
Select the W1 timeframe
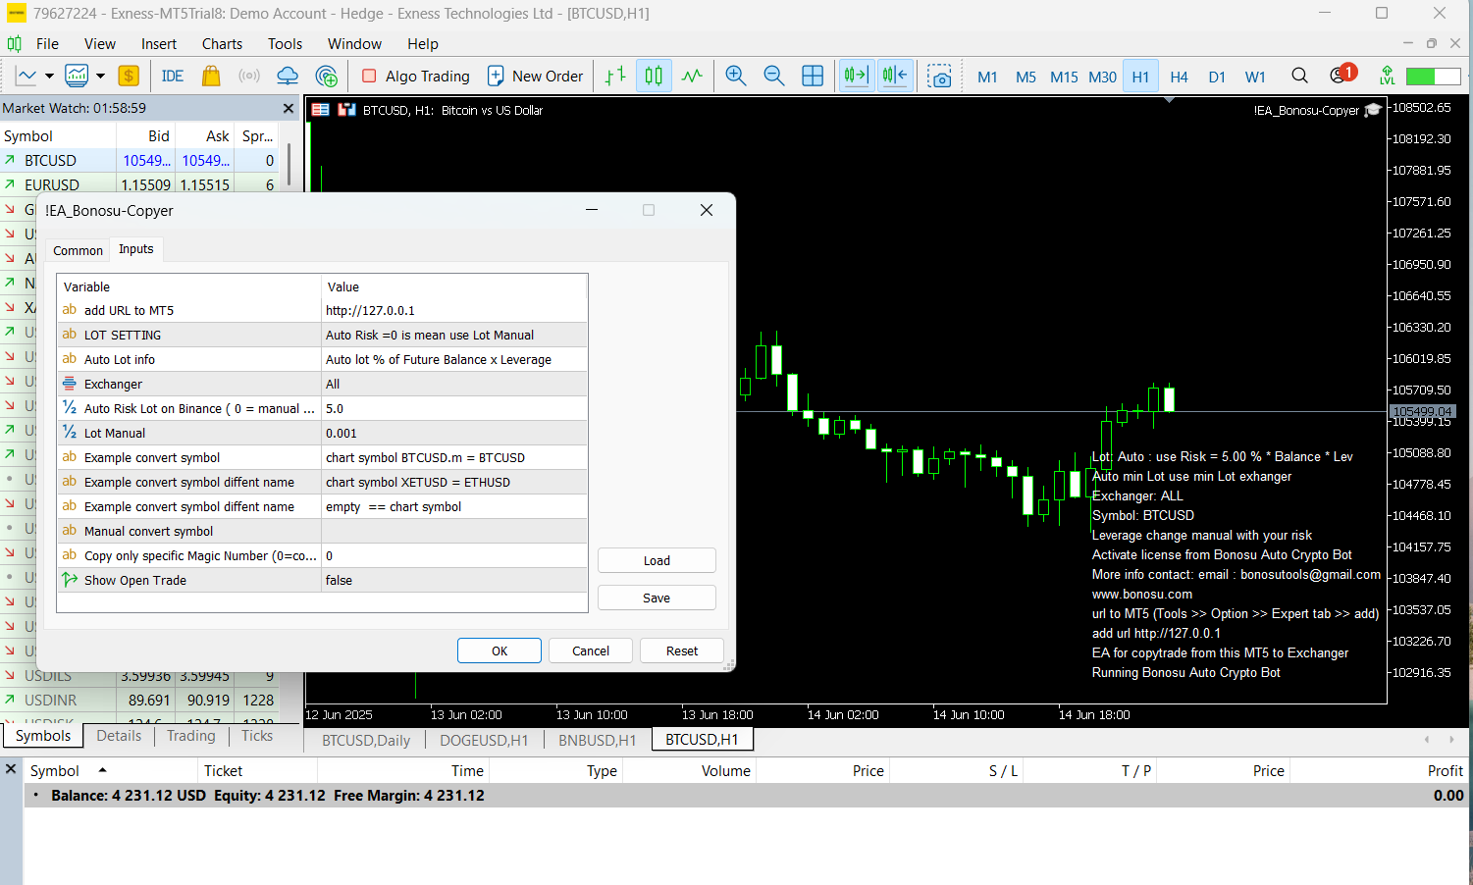(1255, 77)
